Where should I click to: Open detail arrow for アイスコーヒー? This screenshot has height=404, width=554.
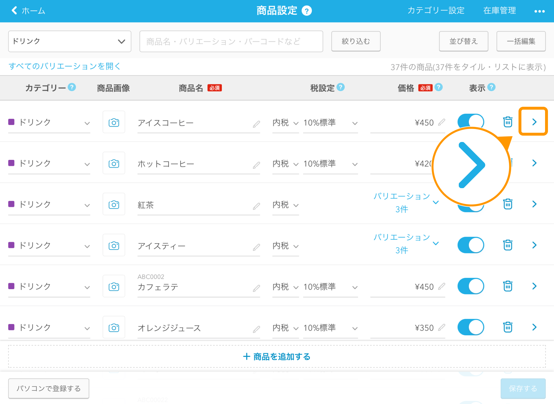point(534,122)
